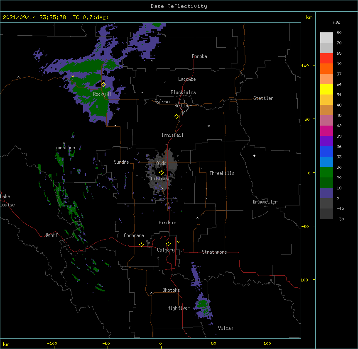Viewport: 358px width, 349px height.
Task: Click the Strathmore label
Action: (214, 252)
